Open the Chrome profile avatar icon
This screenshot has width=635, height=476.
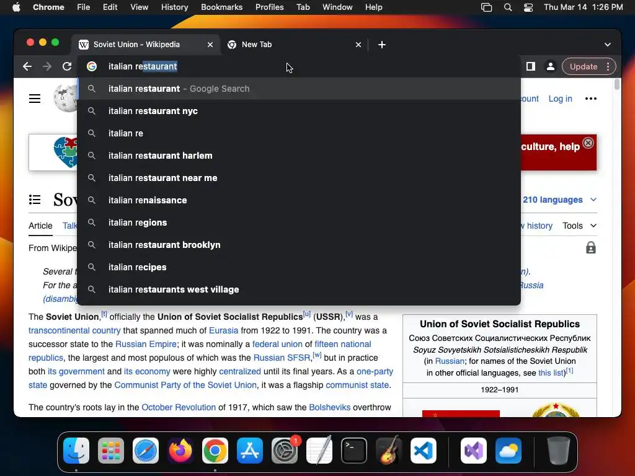(551, 66)
